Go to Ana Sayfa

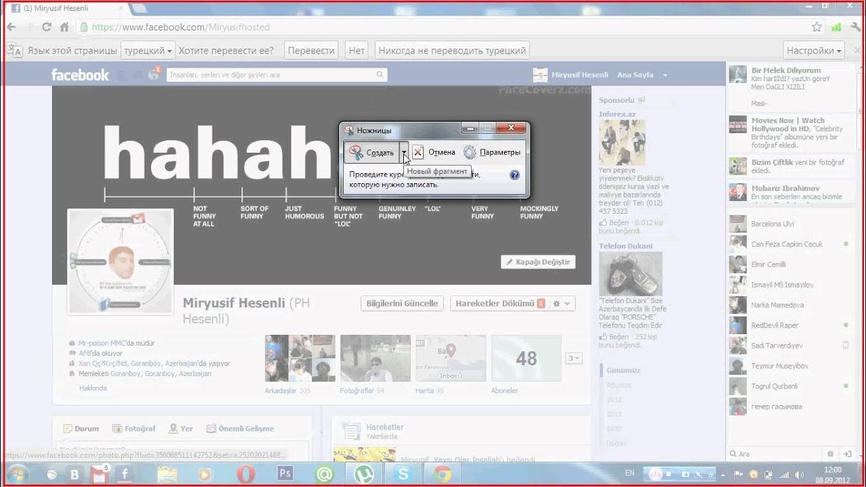click(635, 74)
